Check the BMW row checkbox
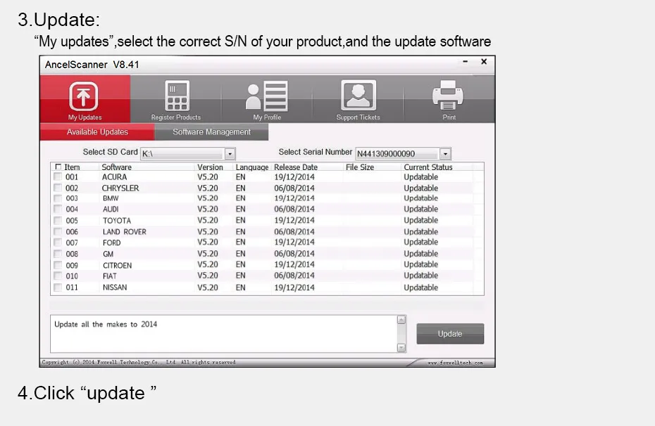This screenshot has width=655, height=426. point(58,198)
